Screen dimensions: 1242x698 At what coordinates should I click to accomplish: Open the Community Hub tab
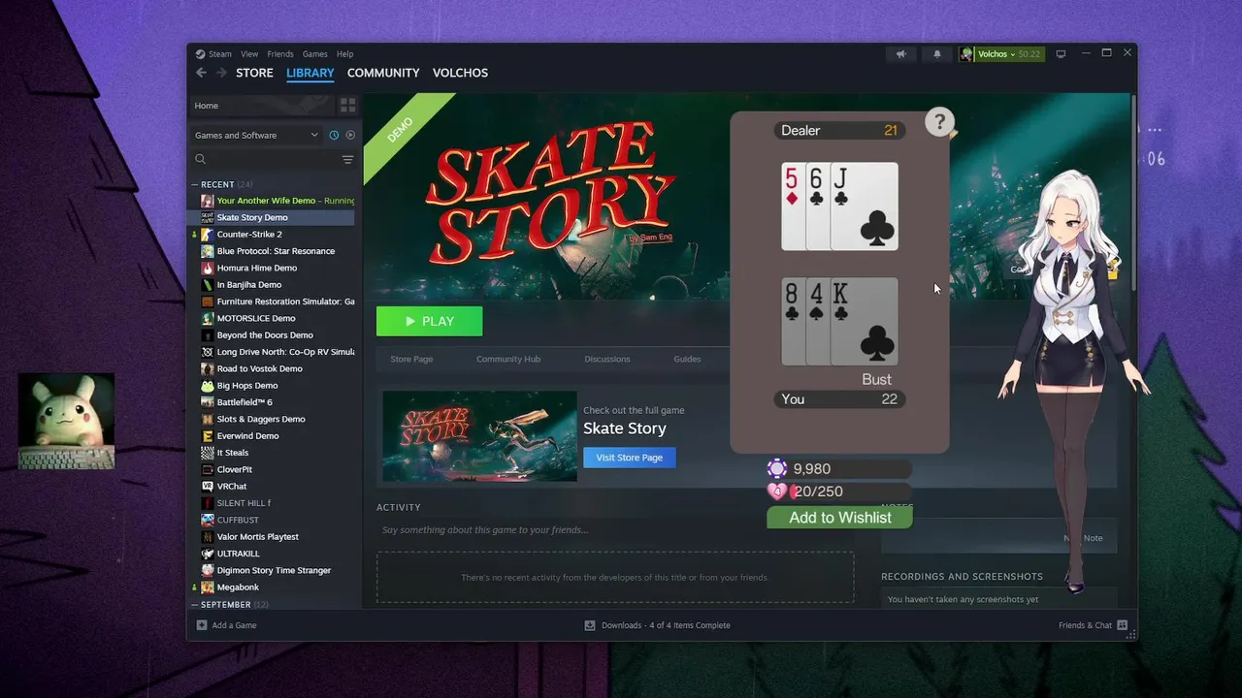click(508, 359)
